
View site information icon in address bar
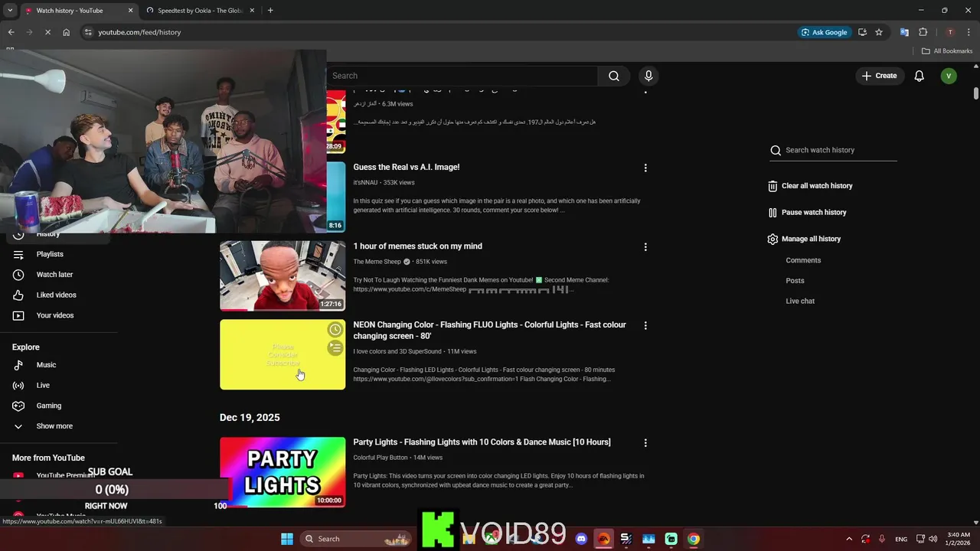[x=88, y=32]
